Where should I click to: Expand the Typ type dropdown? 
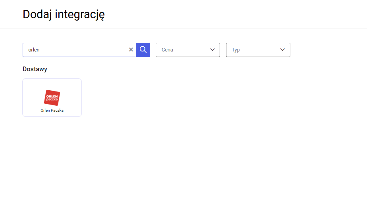tap(258, 50)
